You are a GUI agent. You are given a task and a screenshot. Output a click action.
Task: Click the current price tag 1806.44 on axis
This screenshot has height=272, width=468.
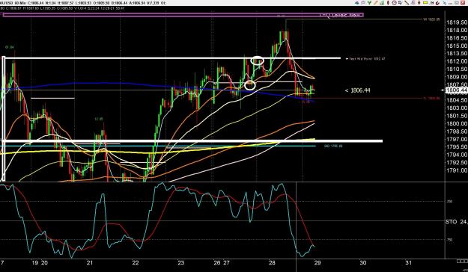click(456, 90)
